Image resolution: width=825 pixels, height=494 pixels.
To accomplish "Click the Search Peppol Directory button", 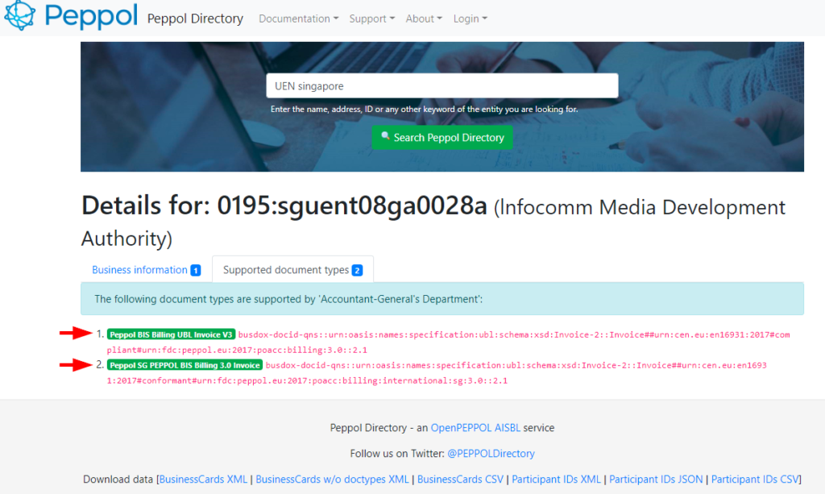I will tap(442, 137).
